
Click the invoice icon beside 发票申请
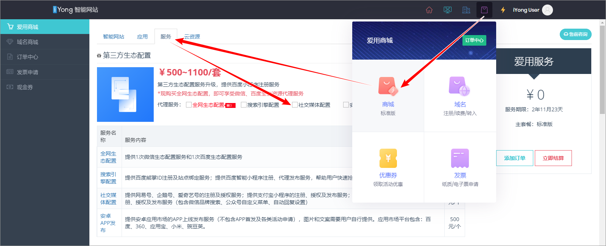click(10, 72)
